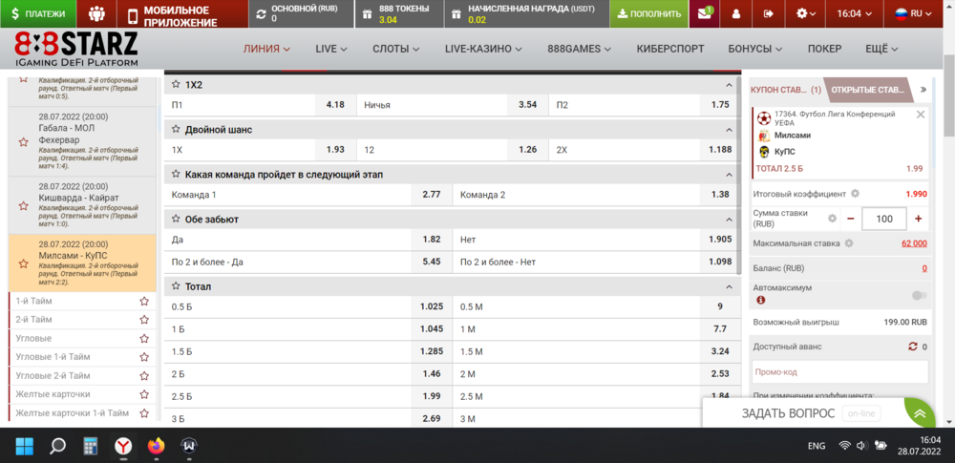
Task: Collapse the Тотал section
Action: (x=728, y=286)
